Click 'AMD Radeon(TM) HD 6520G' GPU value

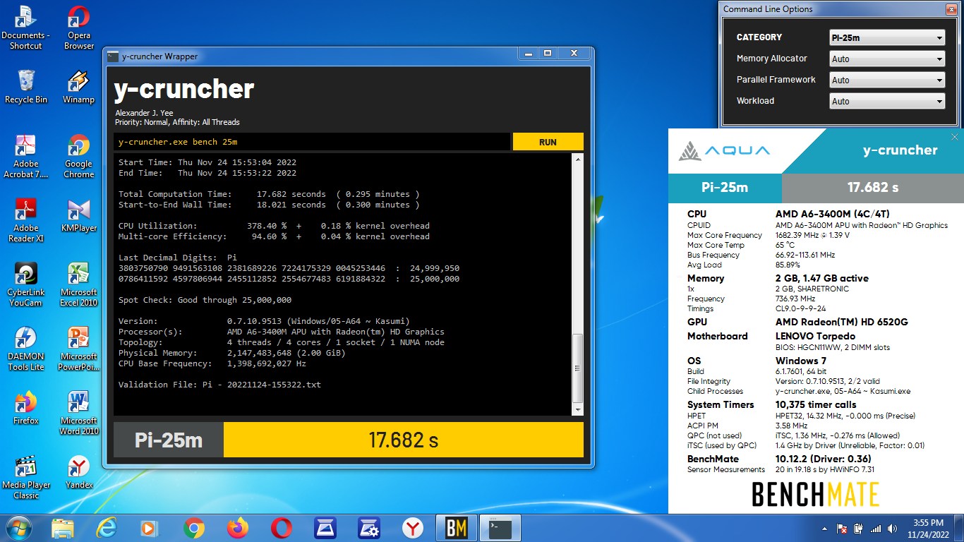click(841, 322)
